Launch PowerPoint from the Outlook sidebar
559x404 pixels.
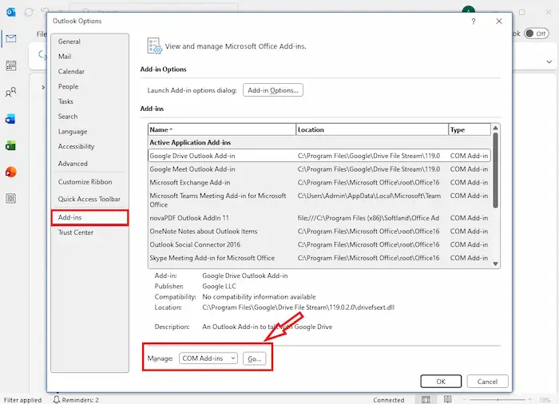[x=10, y=172]
